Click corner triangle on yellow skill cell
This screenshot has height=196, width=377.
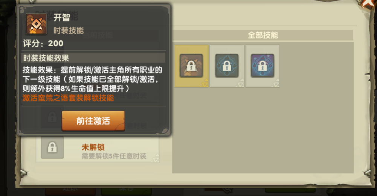[205, 84]
